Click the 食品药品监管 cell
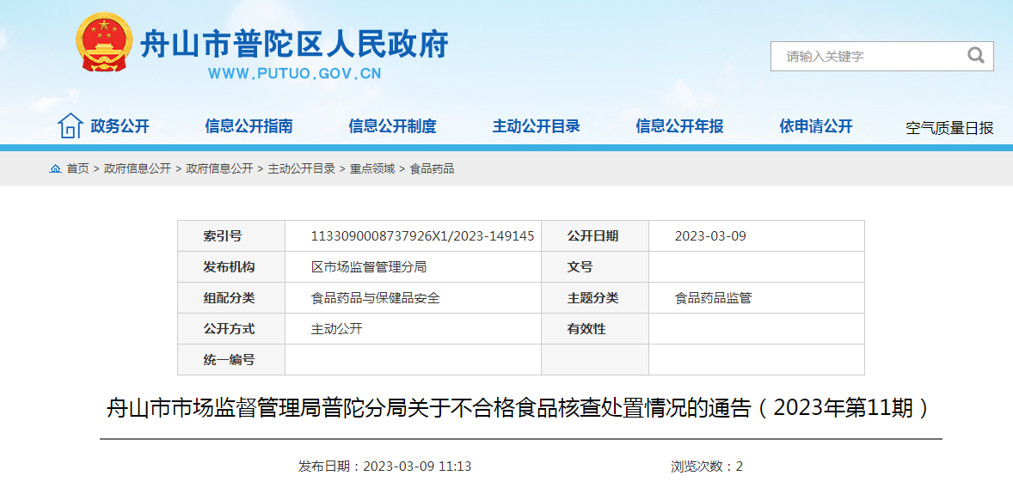 (x=757, y=298)
